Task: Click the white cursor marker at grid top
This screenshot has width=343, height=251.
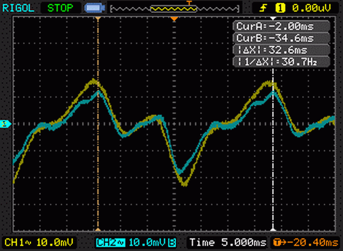Action: (x=273, y=18)
